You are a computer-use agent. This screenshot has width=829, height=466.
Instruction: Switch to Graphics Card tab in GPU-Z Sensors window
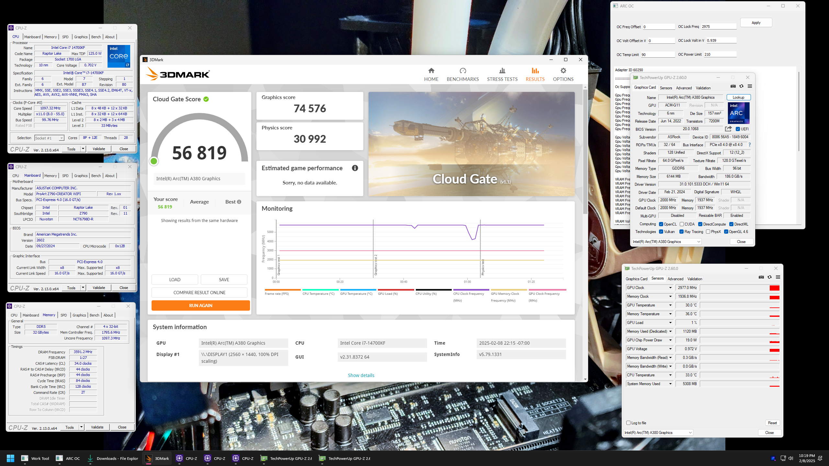pos(636,279)
